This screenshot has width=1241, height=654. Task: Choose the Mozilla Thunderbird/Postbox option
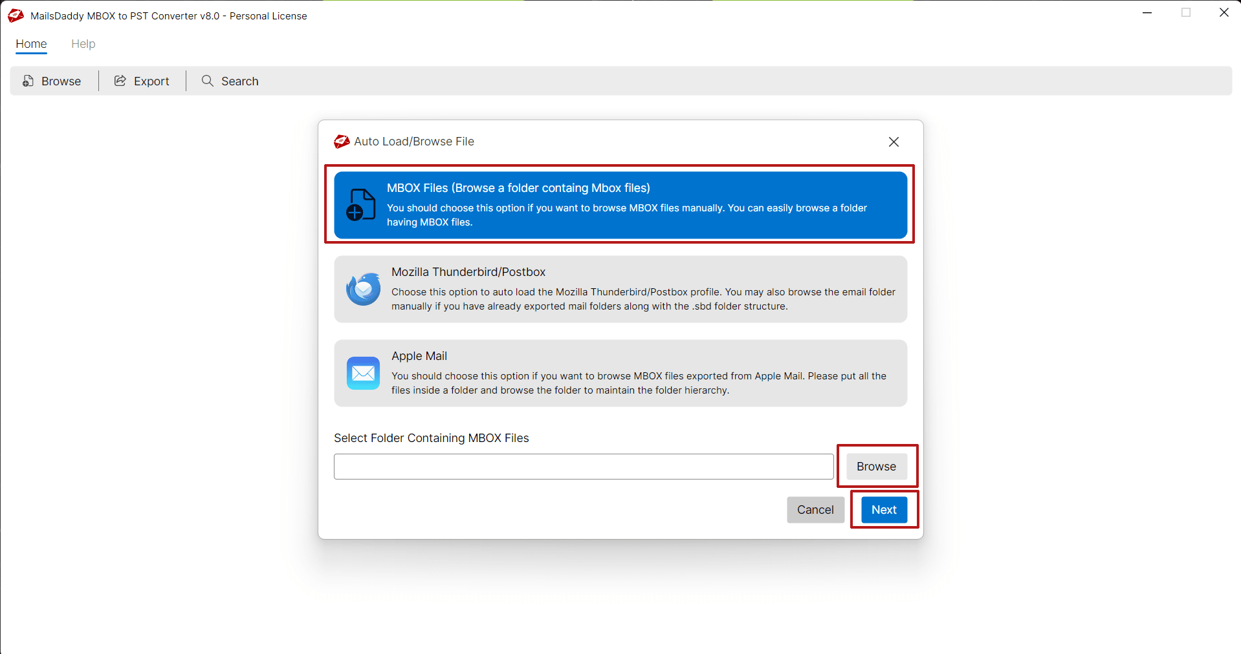tap(619, 289)
